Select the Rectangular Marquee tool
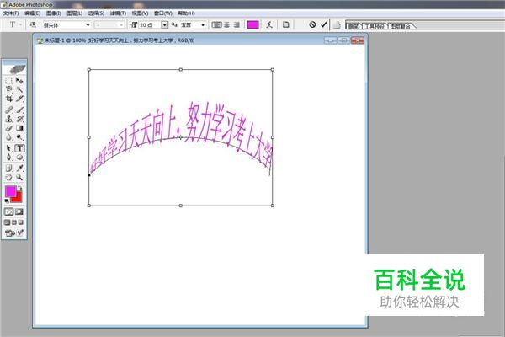The height and width of the screenshot is (337, 505). pyautogui.click(x=9, y=81)
